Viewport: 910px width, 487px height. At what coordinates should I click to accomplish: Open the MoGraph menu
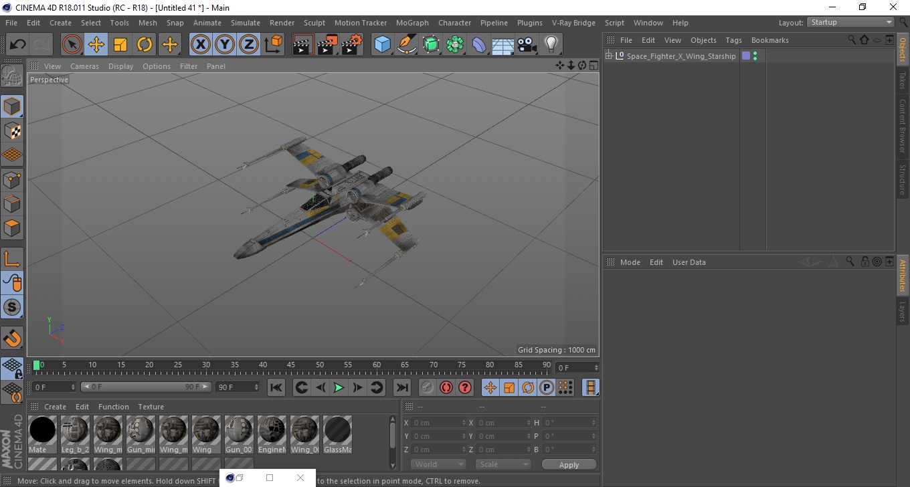[x=412, y=23]
